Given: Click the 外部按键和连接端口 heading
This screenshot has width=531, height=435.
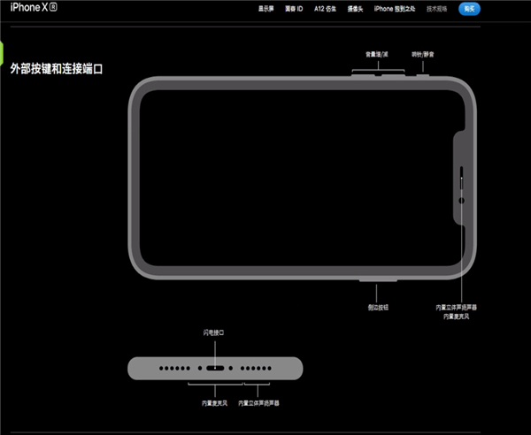Looking at the screenshot, I should (57, 68).
